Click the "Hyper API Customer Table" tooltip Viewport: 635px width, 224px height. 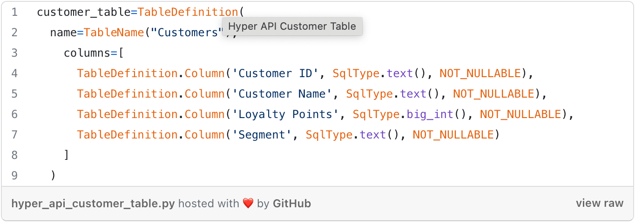coord(292,26)
